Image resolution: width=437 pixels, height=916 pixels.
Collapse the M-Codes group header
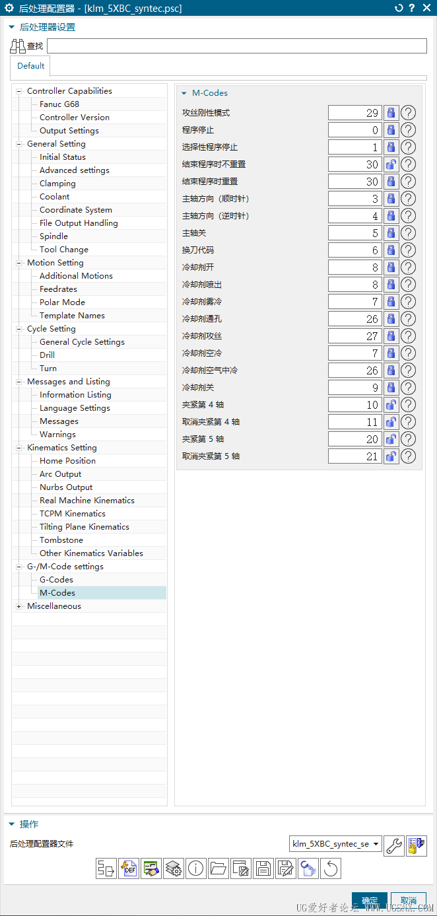[184, 94]
